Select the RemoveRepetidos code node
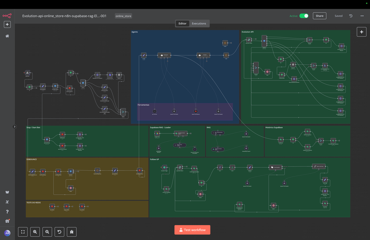This screenshot has width=370, height=240. (97, 170)
